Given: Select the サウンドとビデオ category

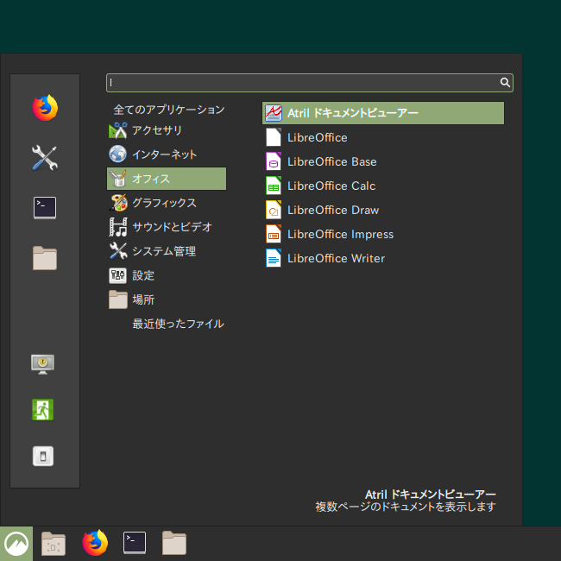Looking at the screenshot, I should point(167,227).
